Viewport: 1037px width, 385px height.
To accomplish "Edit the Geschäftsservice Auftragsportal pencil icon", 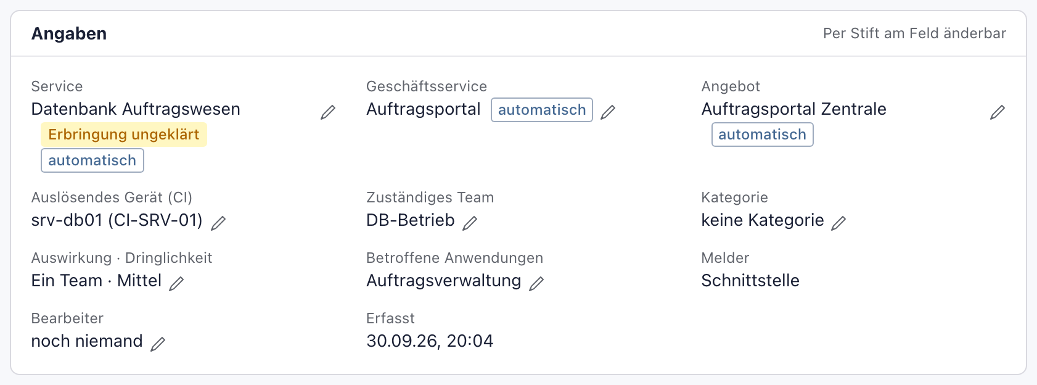I will pos(608,112).
